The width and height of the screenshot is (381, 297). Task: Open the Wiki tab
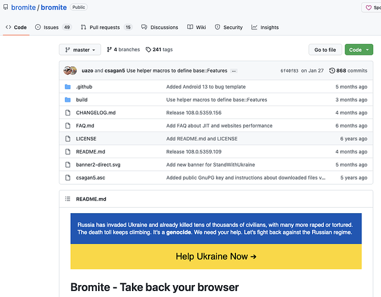point(197,27)
